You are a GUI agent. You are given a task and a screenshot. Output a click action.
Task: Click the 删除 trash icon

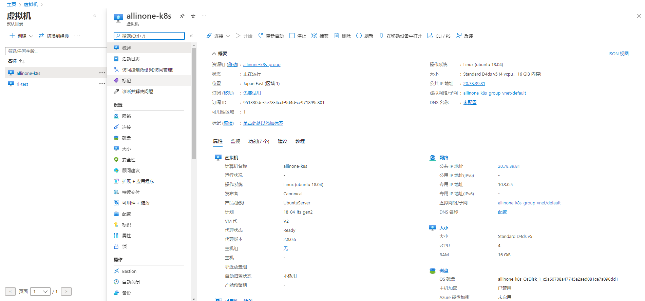[x=337, y=36]
